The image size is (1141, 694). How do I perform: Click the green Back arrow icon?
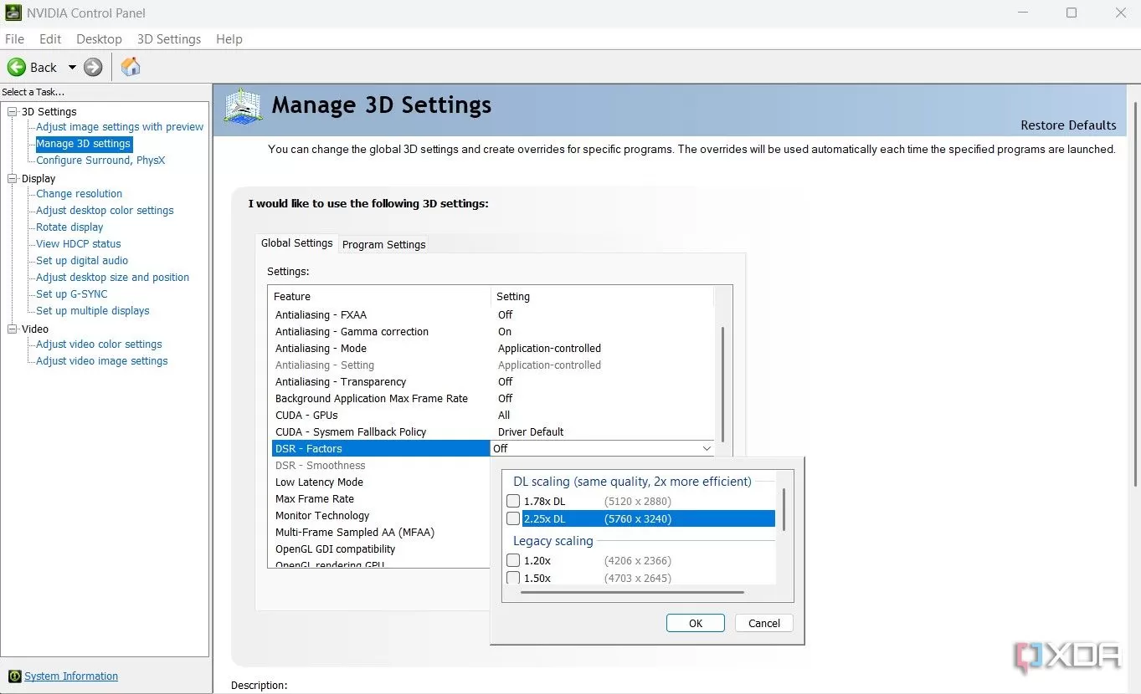[17, 67]
